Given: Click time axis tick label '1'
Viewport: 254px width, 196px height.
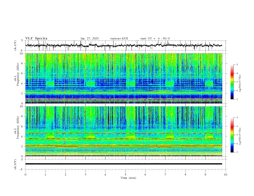Looking at the screenshot, I should tap(45, 175).
